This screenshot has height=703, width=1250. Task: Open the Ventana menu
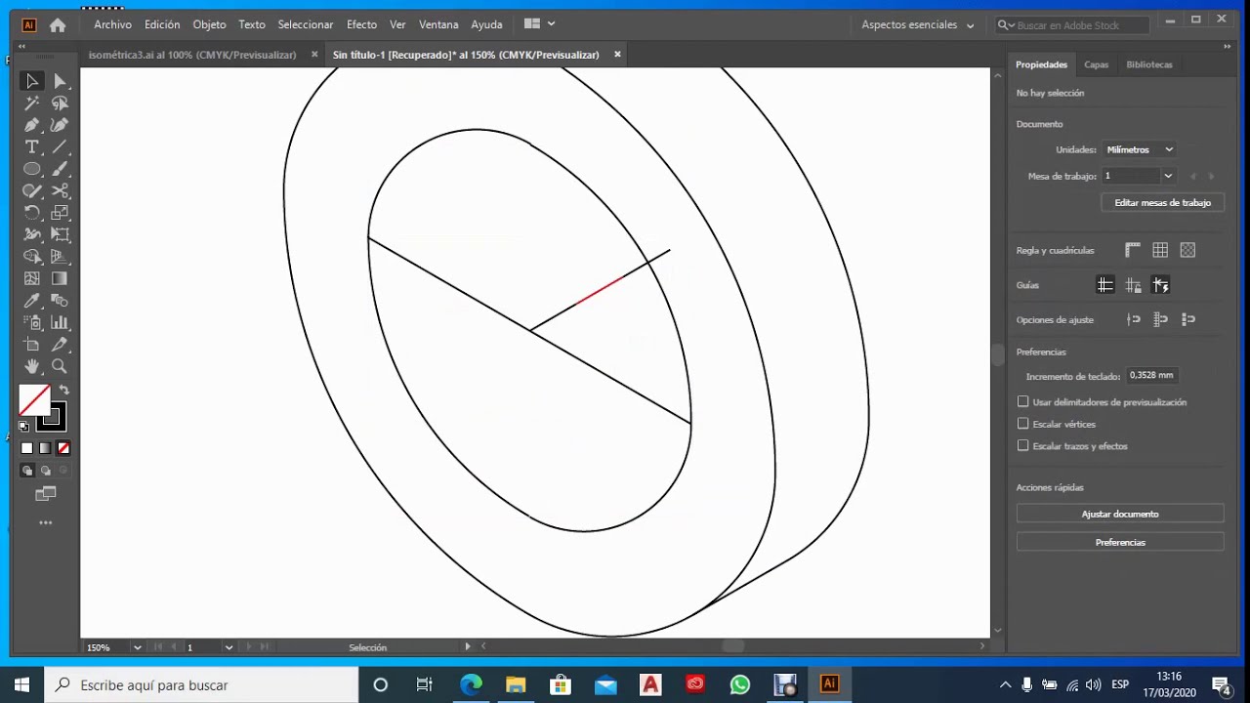[x=438, y=25]
